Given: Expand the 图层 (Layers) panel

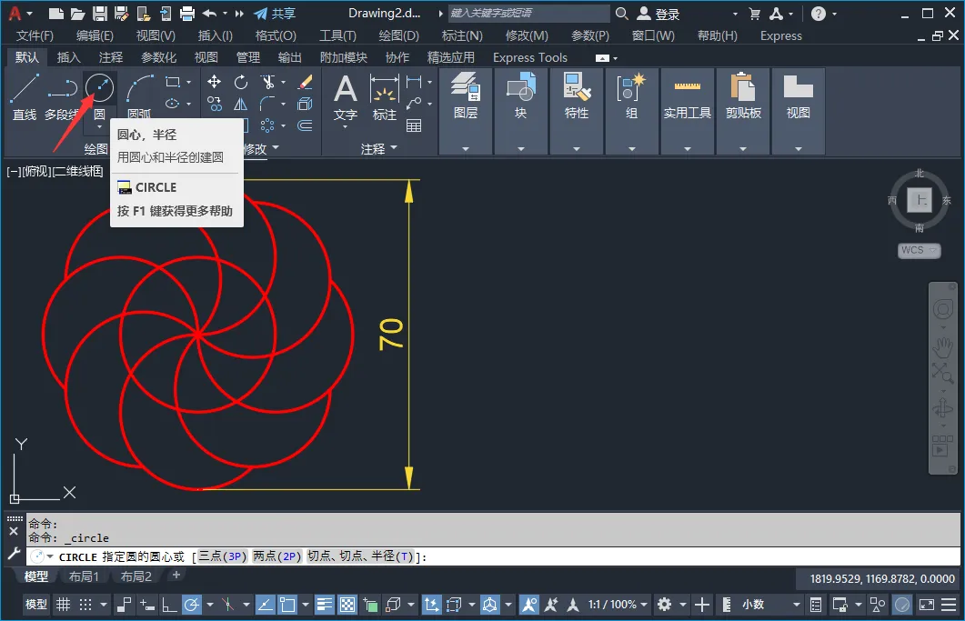Looking at the screenshot, I should (x=466, y=148).
